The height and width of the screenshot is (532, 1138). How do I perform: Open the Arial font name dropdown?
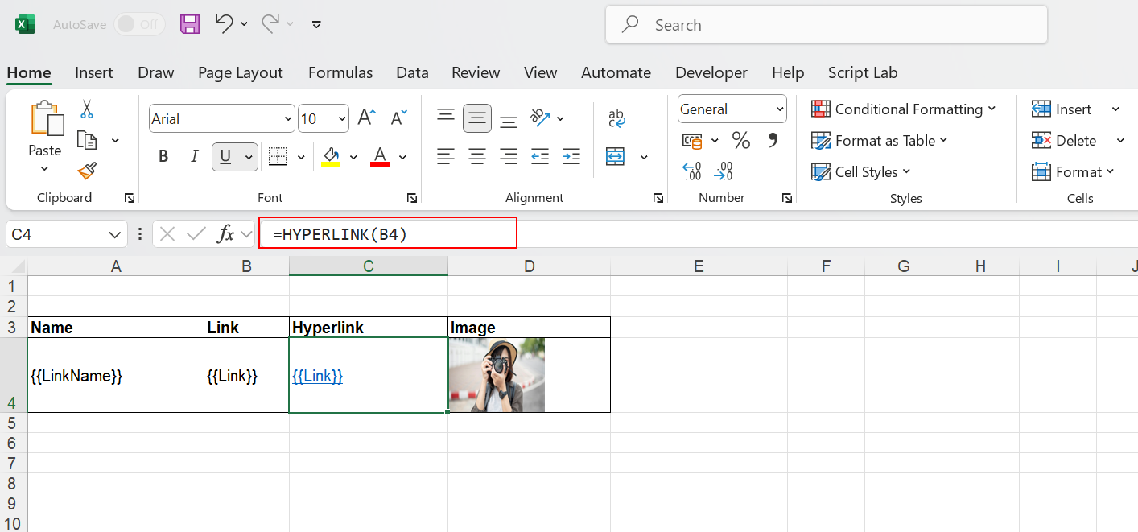click(x=287, y=118)
